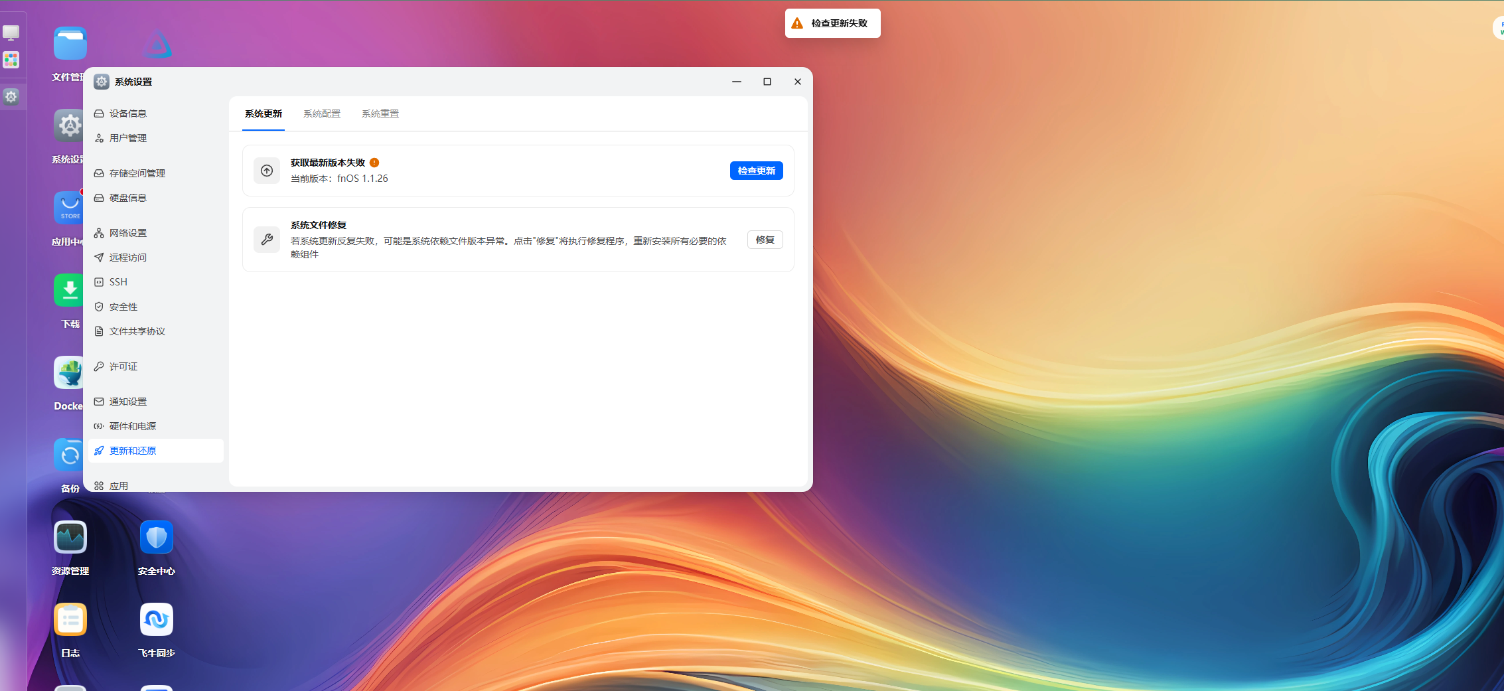Open the 文件管理 file manager desktop icon
This screenshot has height=691, width=1504.
pyautogui.click(x=70, y=44)
